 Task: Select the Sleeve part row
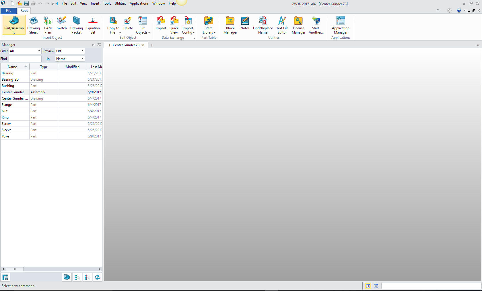(x=51, y=130)
